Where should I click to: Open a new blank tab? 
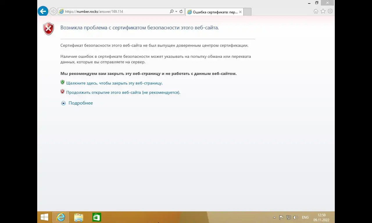(x=247, y=12)
